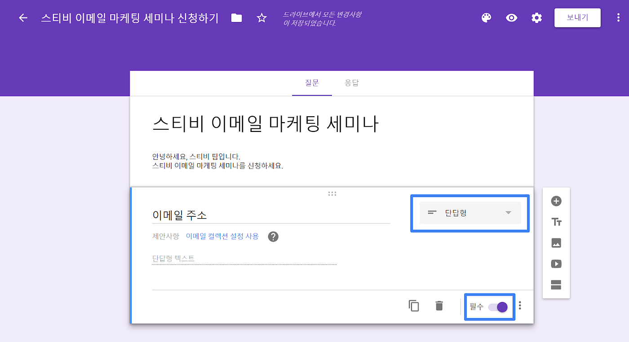Open the color palette theme options
This screenshot has width=629, height=342.
486,18
